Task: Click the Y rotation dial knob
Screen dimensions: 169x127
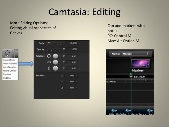Action: [55, 62]
